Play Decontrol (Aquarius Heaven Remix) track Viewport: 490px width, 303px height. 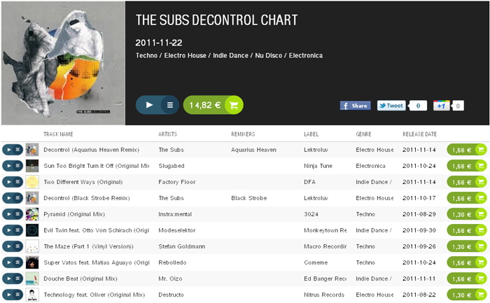[8, 150]
